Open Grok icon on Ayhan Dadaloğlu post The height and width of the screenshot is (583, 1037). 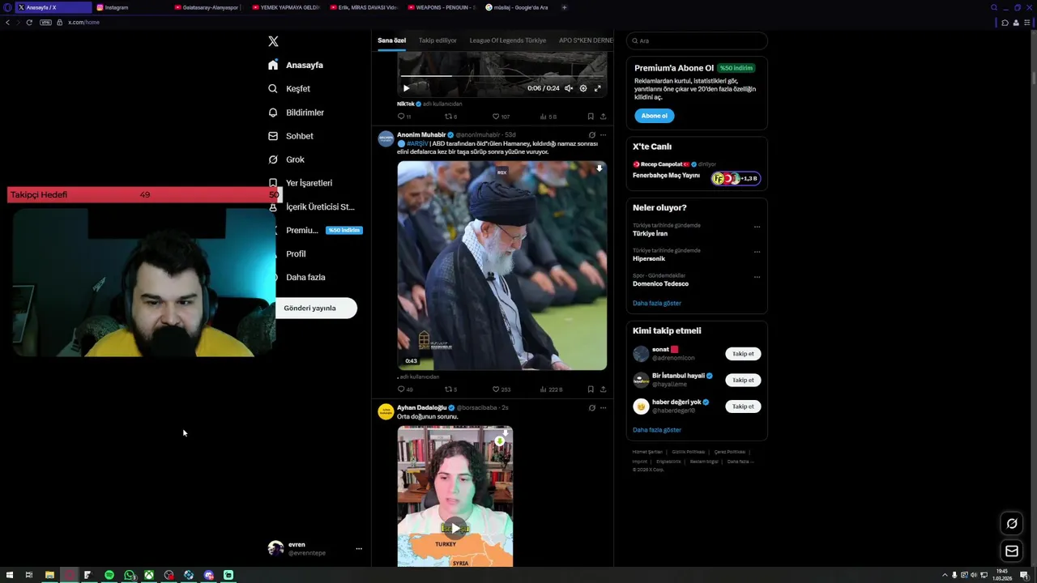coord(591,408)
